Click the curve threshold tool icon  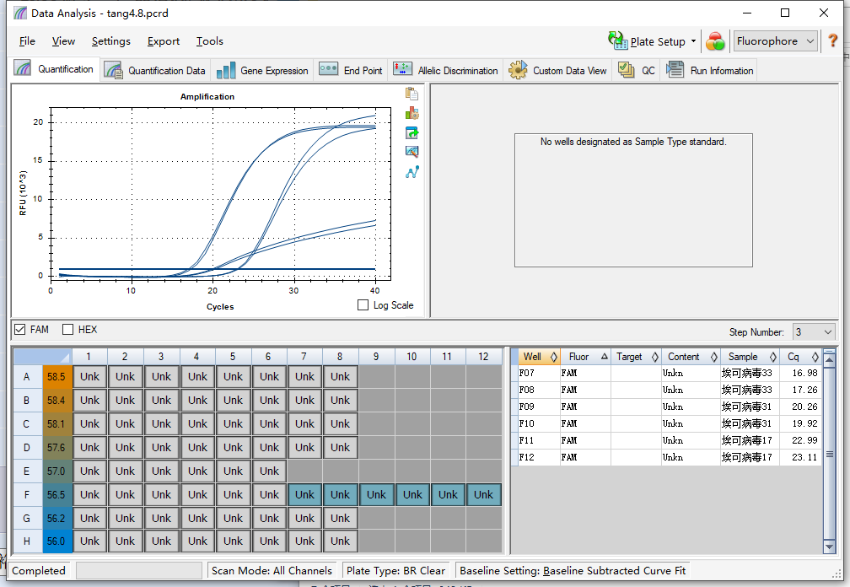412,172
